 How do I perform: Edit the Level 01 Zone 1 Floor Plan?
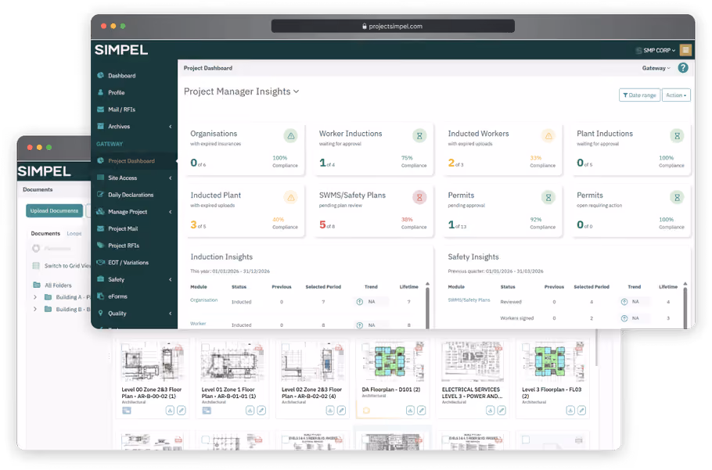point(261,411)
